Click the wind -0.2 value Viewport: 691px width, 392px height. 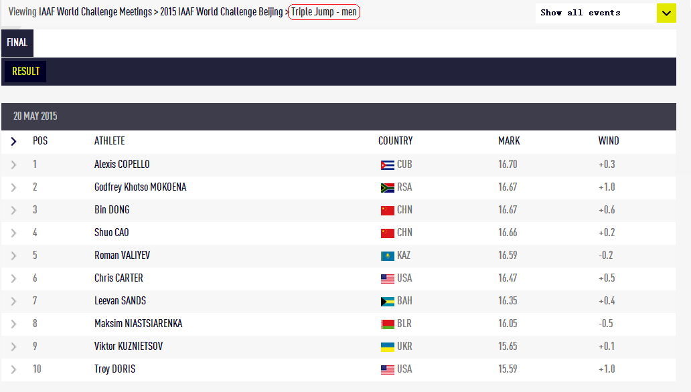coord(606,256)
